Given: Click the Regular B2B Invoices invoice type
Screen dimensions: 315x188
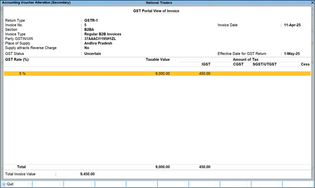Looking at the screenshot, I should [102, 34].
